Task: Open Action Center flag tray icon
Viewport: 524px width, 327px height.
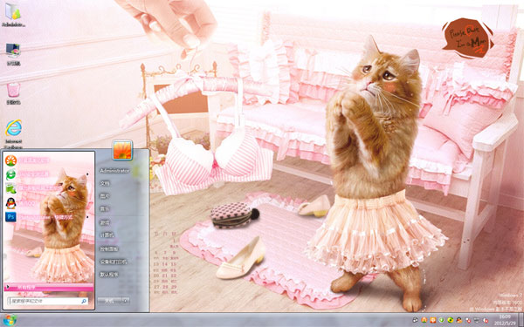Action: pos(468,320)
